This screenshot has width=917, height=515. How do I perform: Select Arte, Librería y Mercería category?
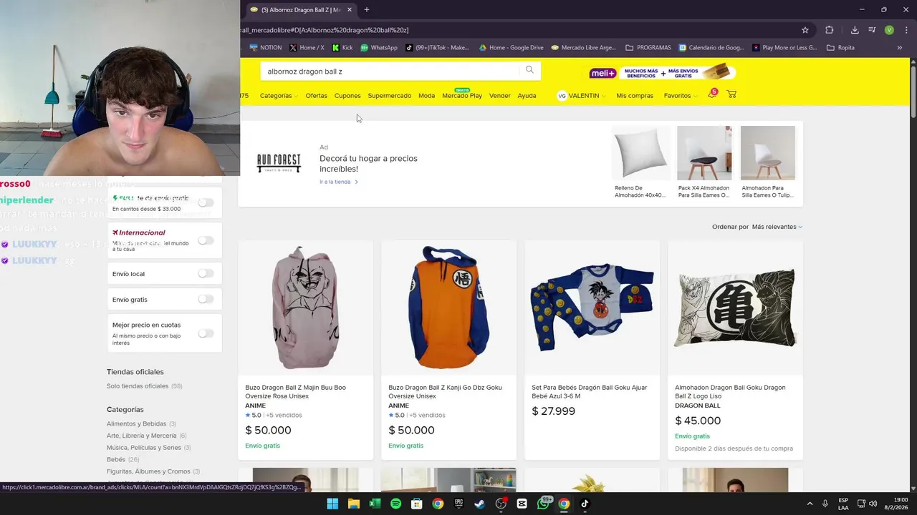[x=142, y=436]
